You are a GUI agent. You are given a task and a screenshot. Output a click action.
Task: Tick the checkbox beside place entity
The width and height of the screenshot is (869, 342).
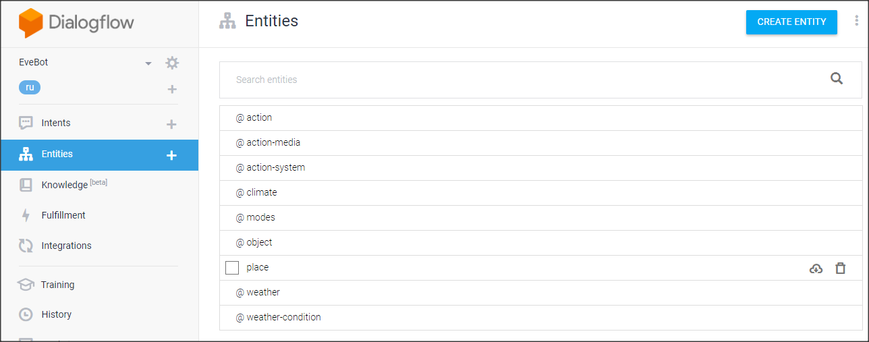(x=232, y=268)
